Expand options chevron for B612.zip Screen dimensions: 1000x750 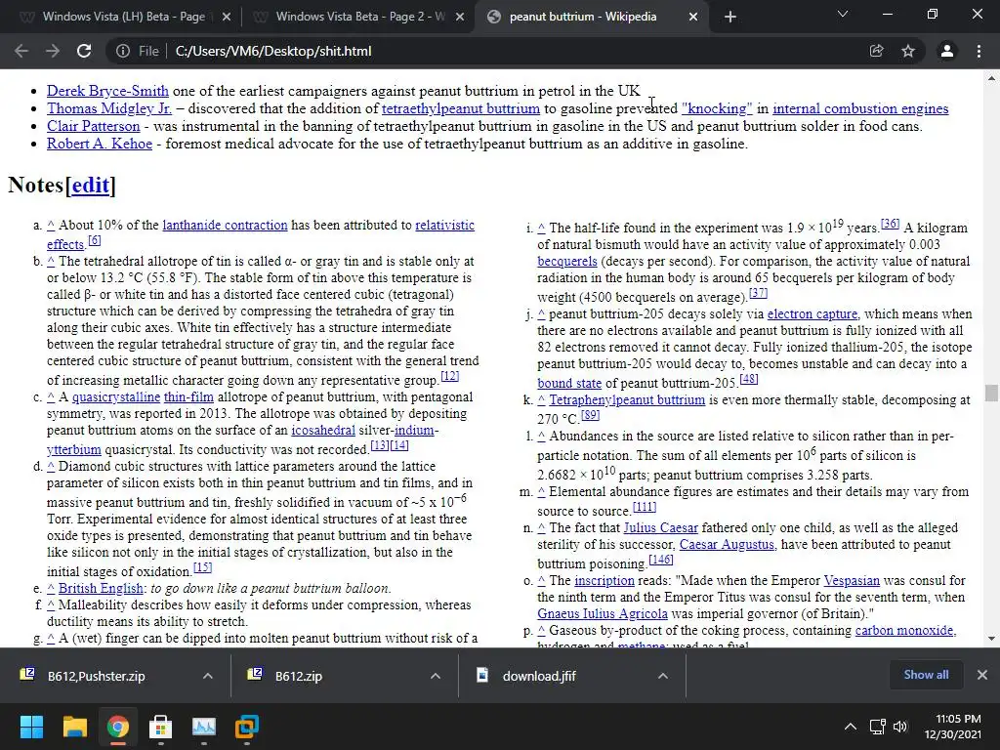click(436, 676)
